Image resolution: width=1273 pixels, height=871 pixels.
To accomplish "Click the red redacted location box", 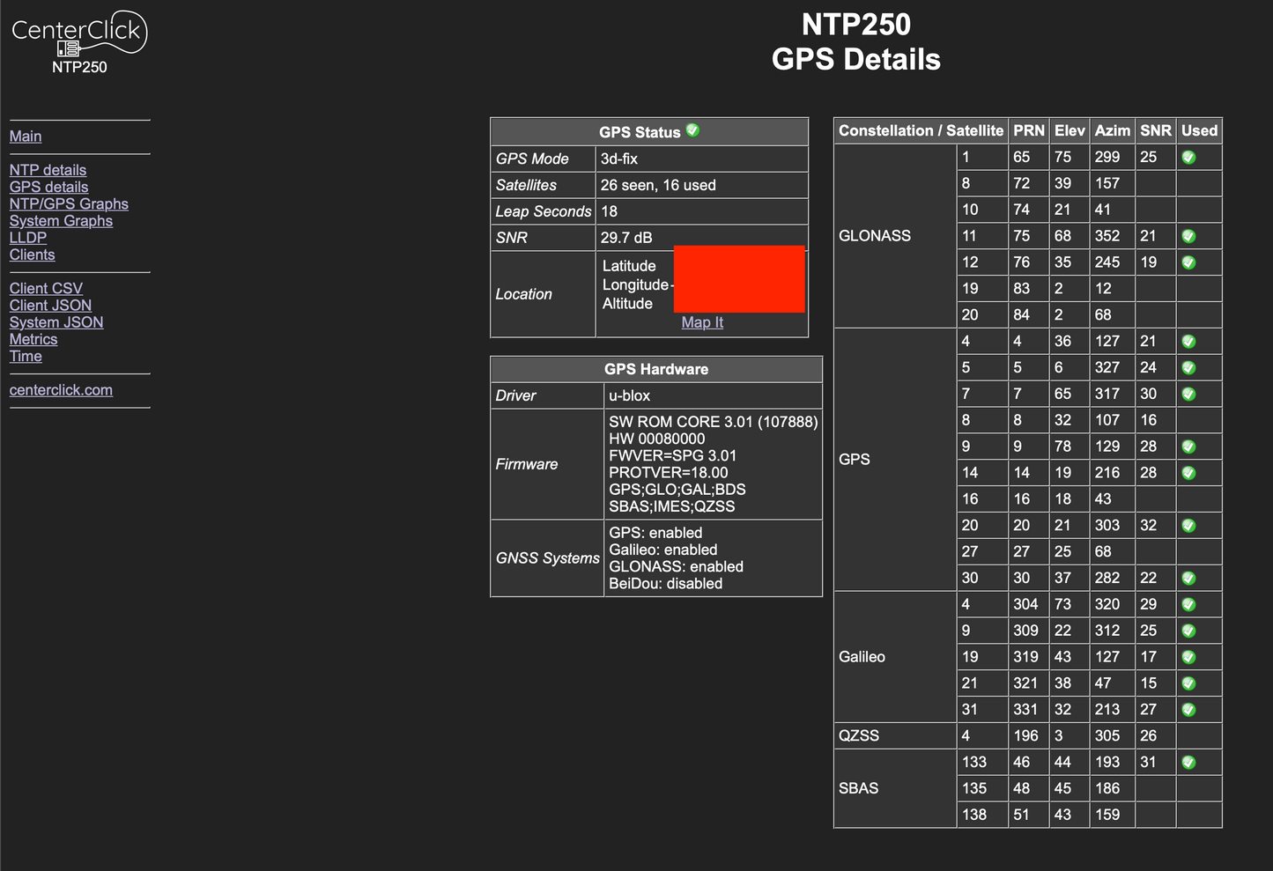I will click(x=738, y=279).
